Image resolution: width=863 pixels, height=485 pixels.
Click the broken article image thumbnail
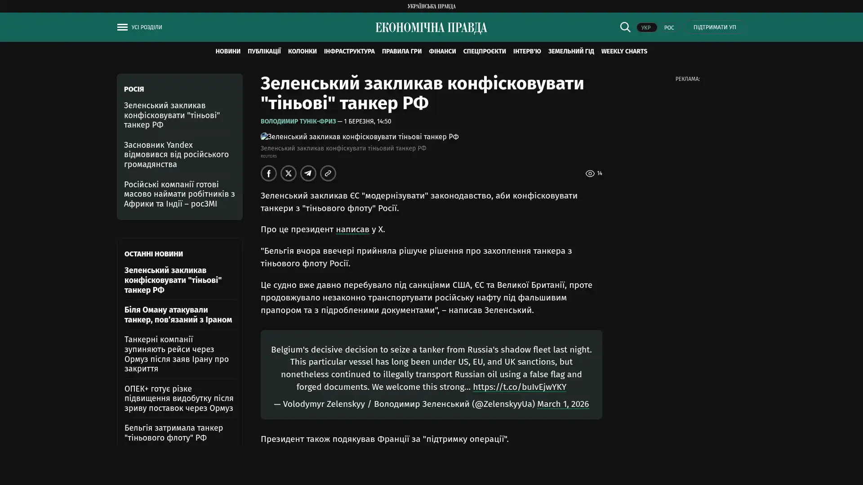click(264, 137)
